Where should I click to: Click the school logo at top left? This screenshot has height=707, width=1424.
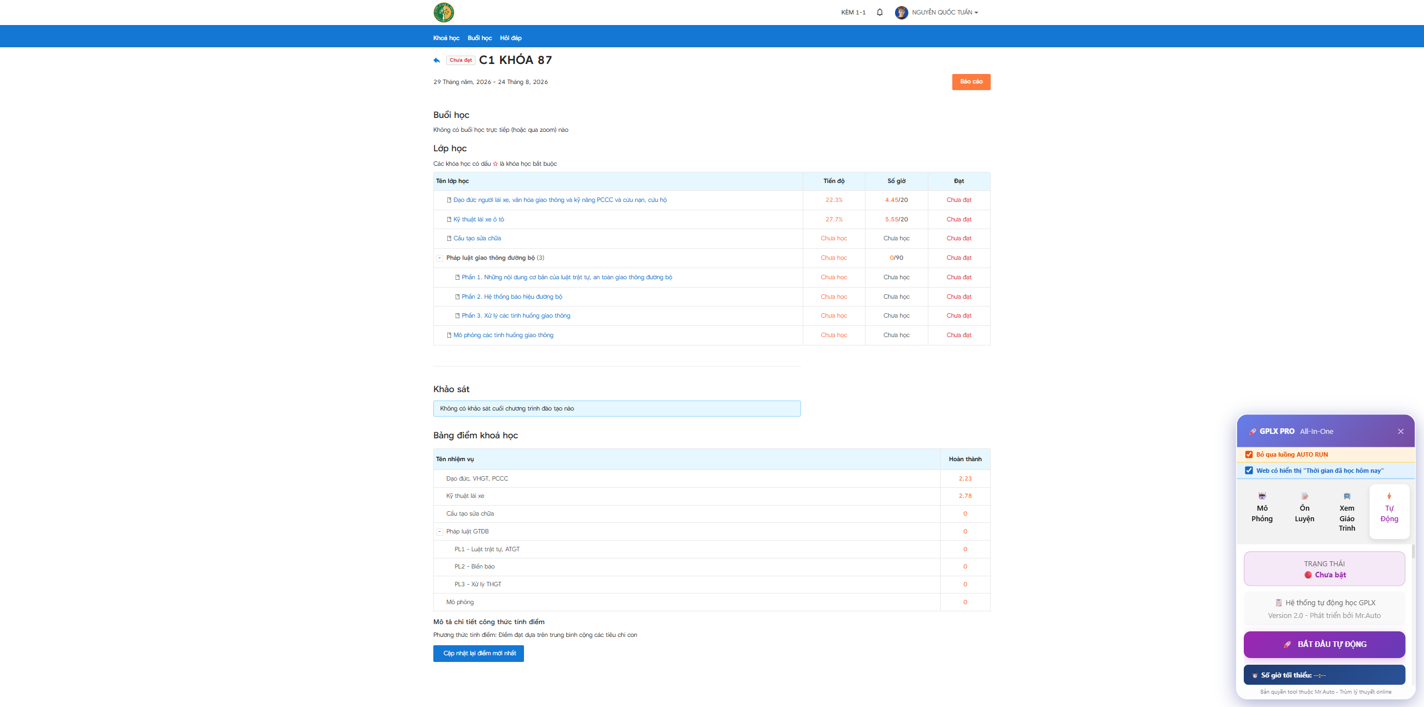443,12
